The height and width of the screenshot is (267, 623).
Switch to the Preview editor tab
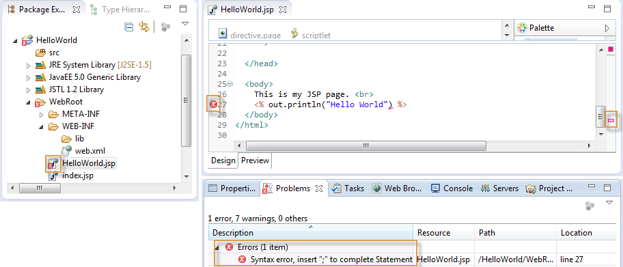point(255,160)
